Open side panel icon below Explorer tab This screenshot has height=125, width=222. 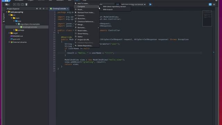coord(4,22)
